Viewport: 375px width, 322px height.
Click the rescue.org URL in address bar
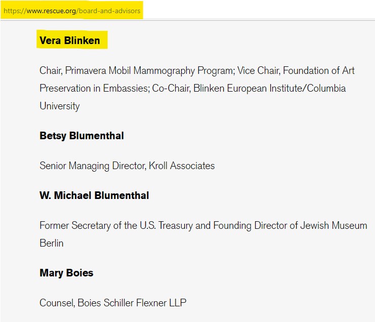click(x=72, y=11)
